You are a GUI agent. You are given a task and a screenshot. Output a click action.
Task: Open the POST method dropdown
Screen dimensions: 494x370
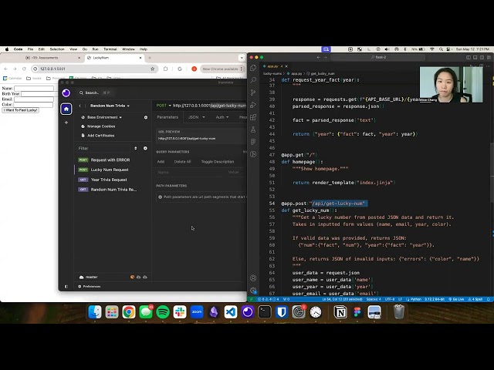click(x=164, y=106)
